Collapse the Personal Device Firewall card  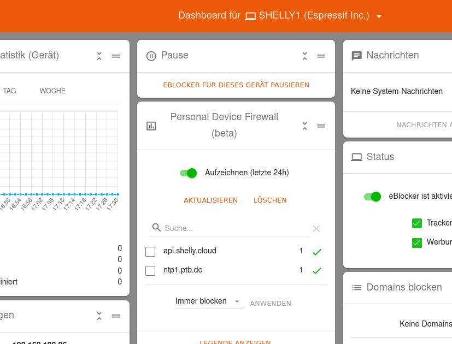(x=304, y=126)
